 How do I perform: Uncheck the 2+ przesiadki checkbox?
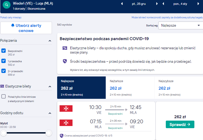[x=4, y=71]
